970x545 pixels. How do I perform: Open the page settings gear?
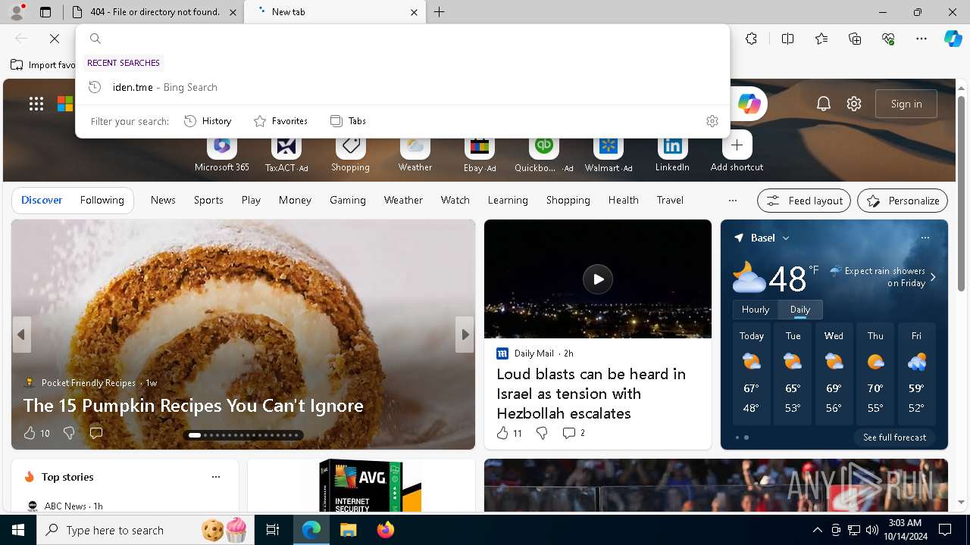click(854, 104)
